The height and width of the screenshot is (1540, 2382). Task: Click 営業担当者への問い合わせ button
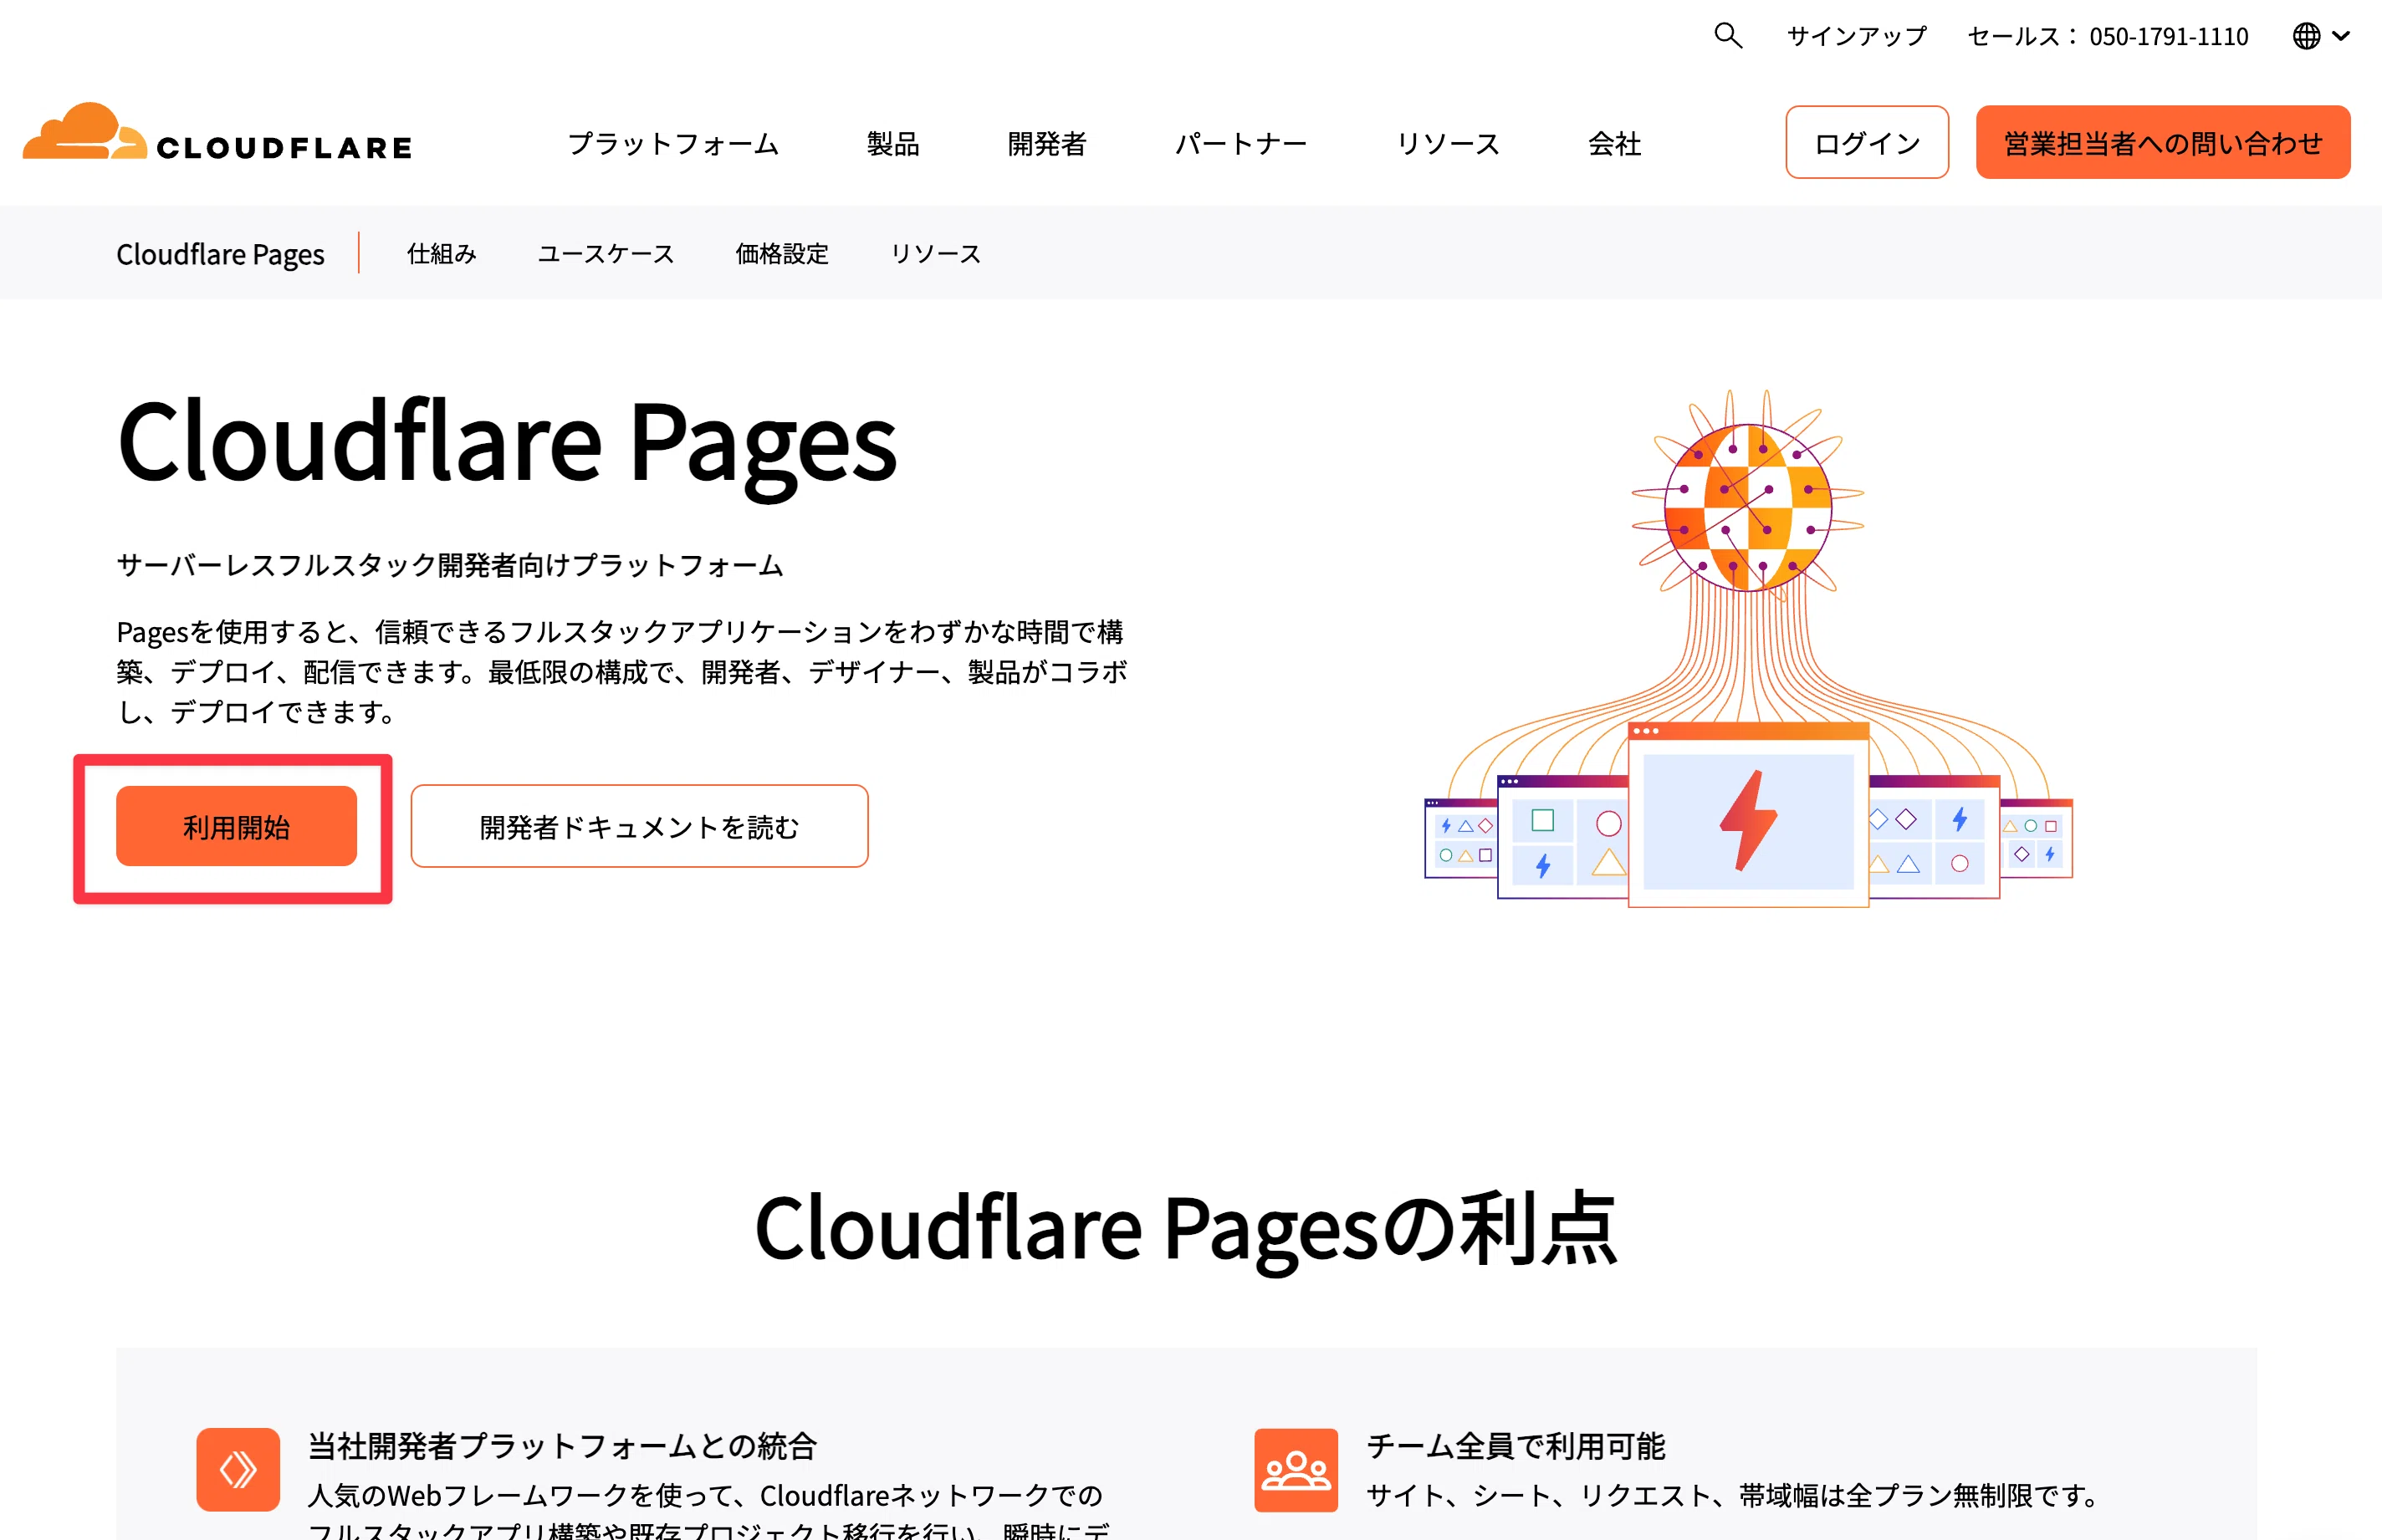click(x=2163, y=142)
